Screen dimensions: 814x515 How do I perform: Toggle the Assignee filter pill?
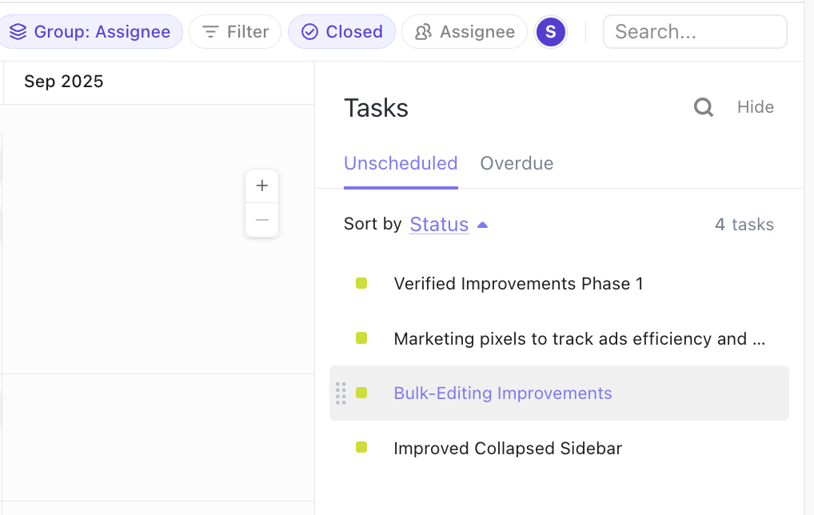pyautogui.click(x=465, y=32)
